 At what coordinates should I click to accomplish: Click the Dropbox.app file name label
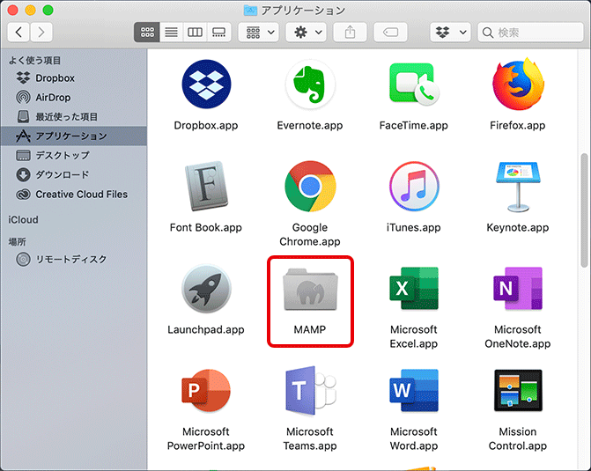point(206,126)
